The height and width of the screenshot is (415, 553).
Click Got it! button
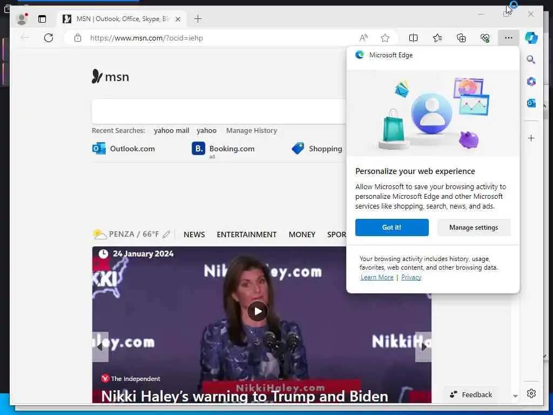point(392,227)
